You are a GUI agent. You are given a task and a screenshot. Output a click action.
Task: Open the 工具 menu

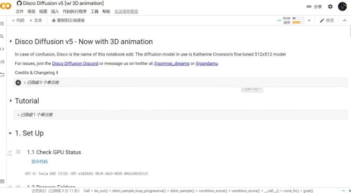(94, 12)
